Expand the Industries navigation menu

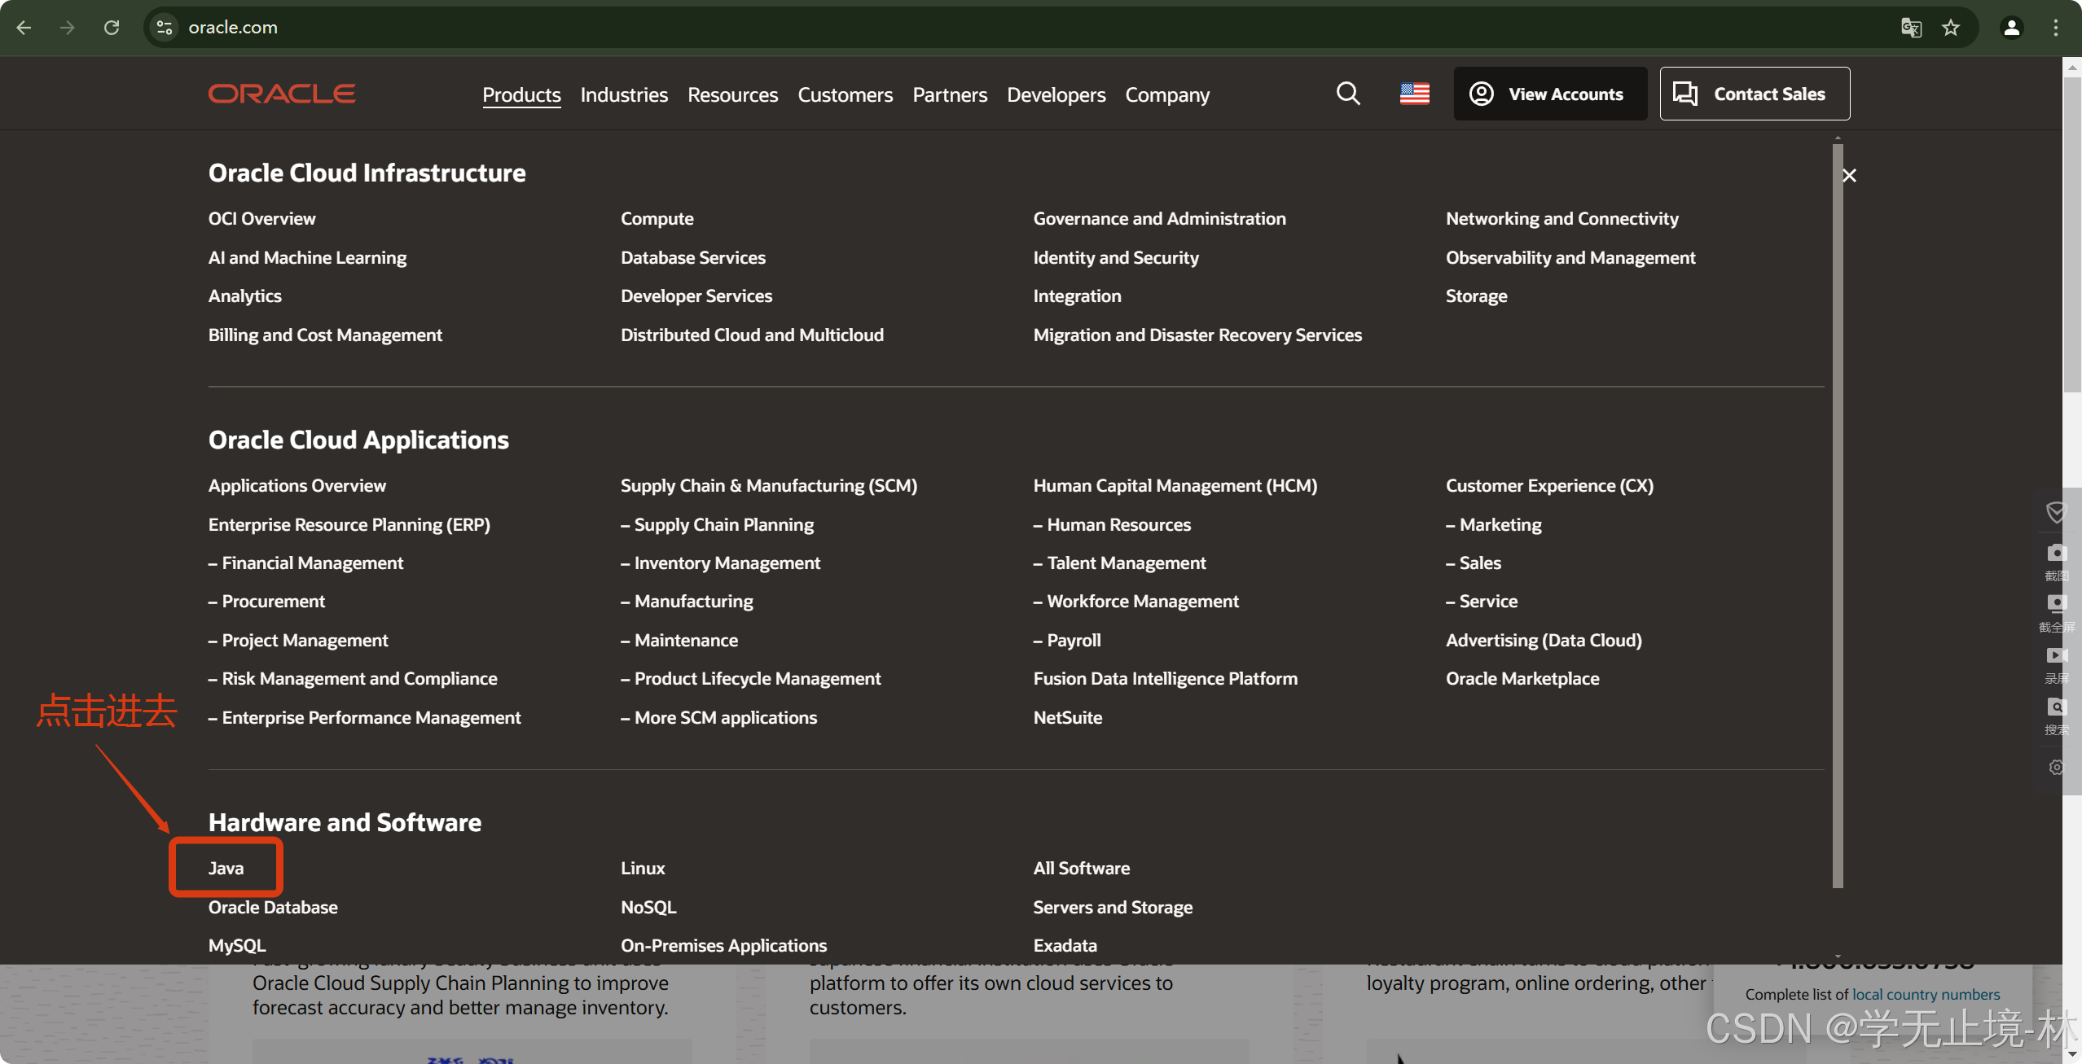pyautogui.click(x=624, y=94)
